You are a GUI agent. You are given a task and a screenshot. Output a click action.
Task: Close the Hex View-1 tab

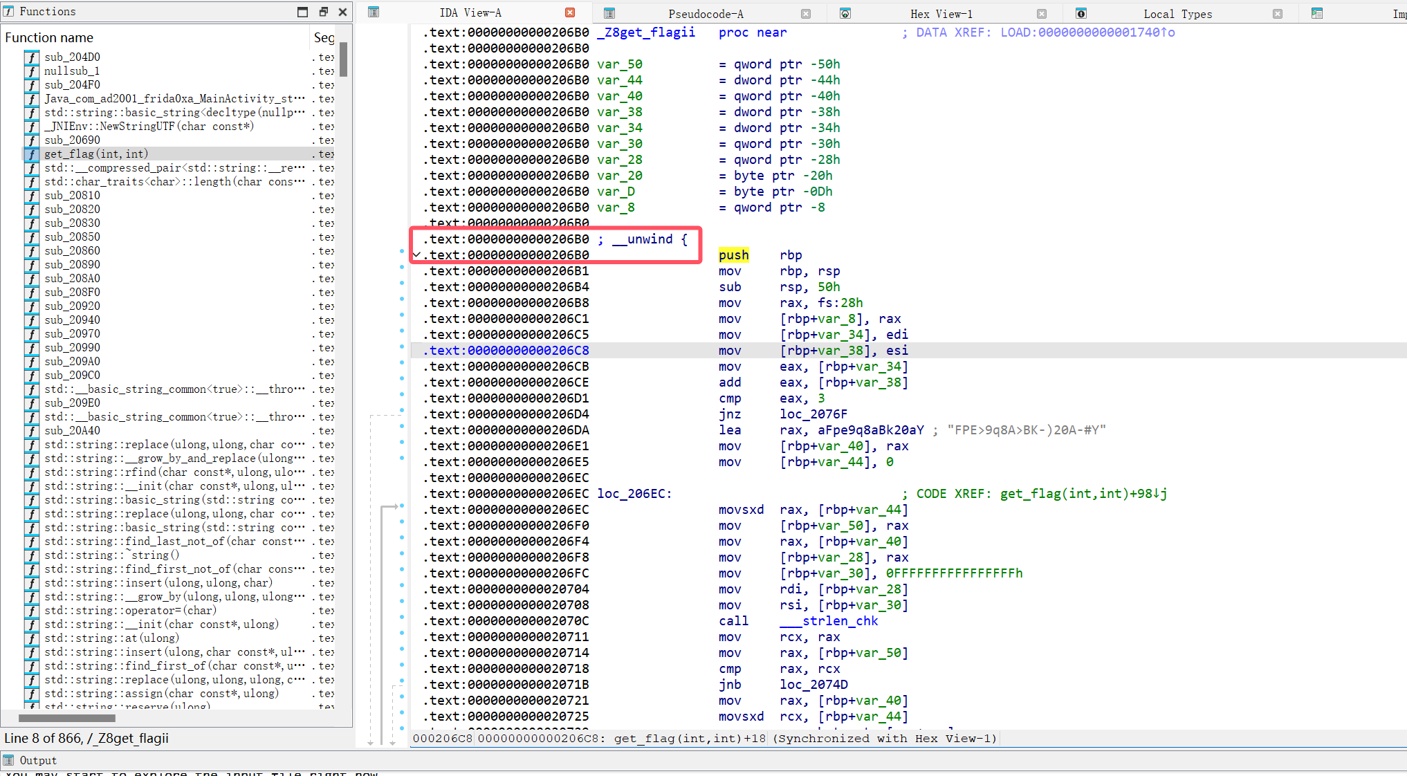pyautogui.click(x=1042, y=14)
